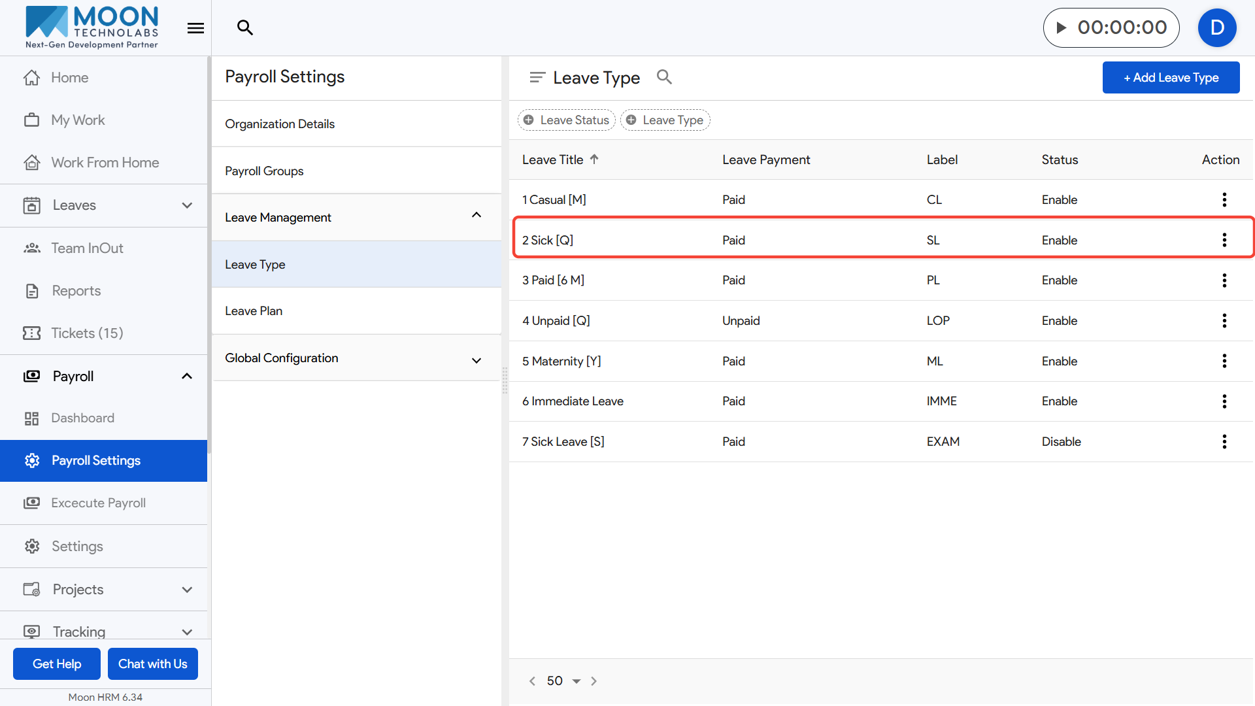1255x706 pixels.
Task: Click the hamburger menu icon
Action: pos(195,28)
